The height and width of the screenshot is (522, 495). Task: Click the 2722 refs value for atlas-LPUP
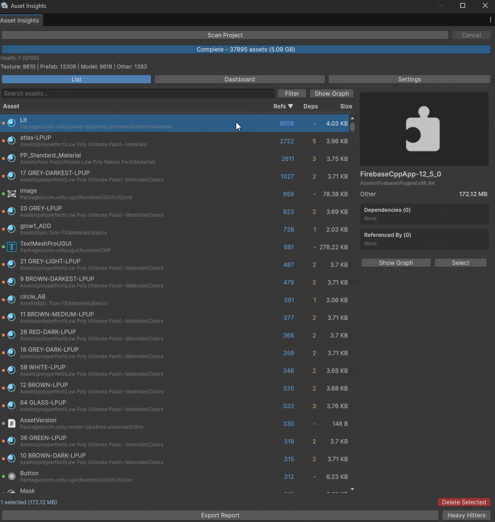coord(287,141)
